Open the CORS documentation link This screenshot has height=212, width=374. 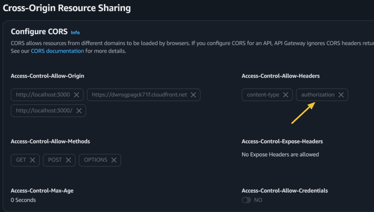tap(57, 51)
